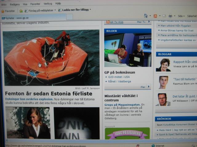
Task: Click the BLOGGAR section header
Action: (x=176, y=54)
